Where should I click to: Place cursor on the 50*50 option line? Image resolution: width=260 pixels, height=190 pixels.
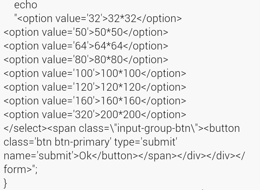pos(86,32)
